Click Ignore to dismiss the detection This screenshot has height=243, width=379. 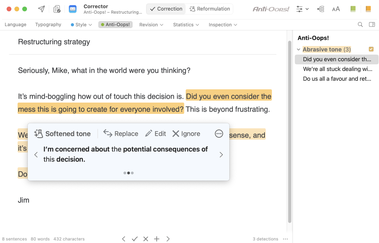[186, 134]
